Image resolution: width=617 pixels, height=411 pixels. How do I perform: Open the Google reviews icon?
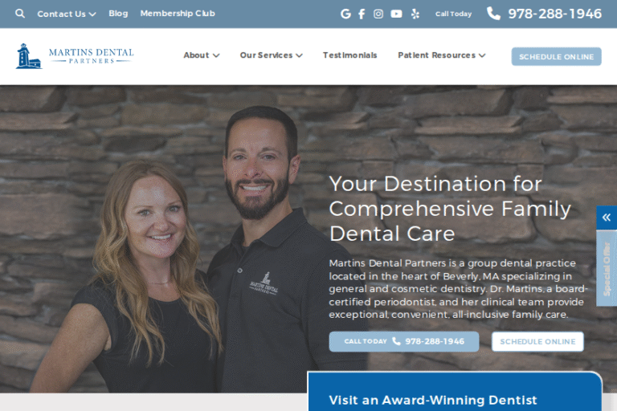(x=345, y=14)
